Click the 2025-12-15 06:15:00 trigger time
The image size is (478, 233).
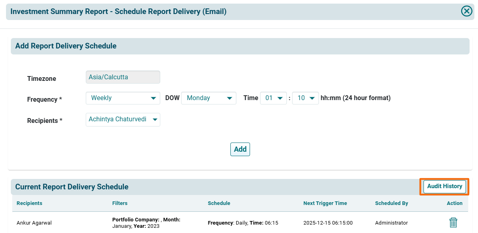pyautogui.click(x=328, y=223)
